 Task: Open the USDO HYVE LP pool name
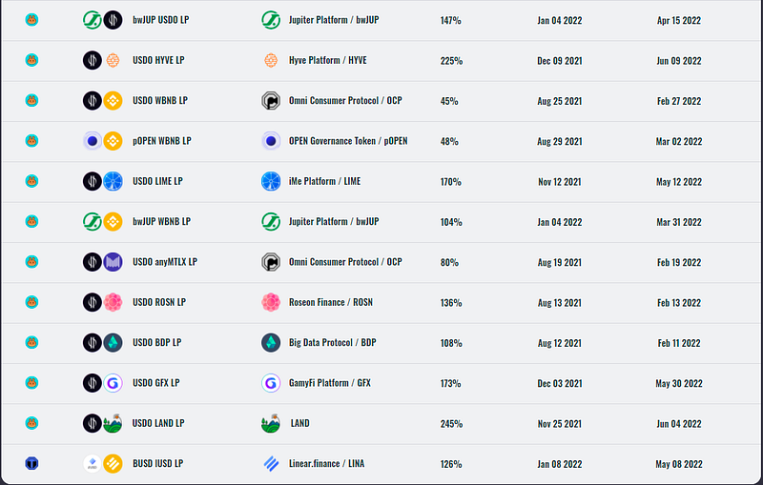[158, 60]
